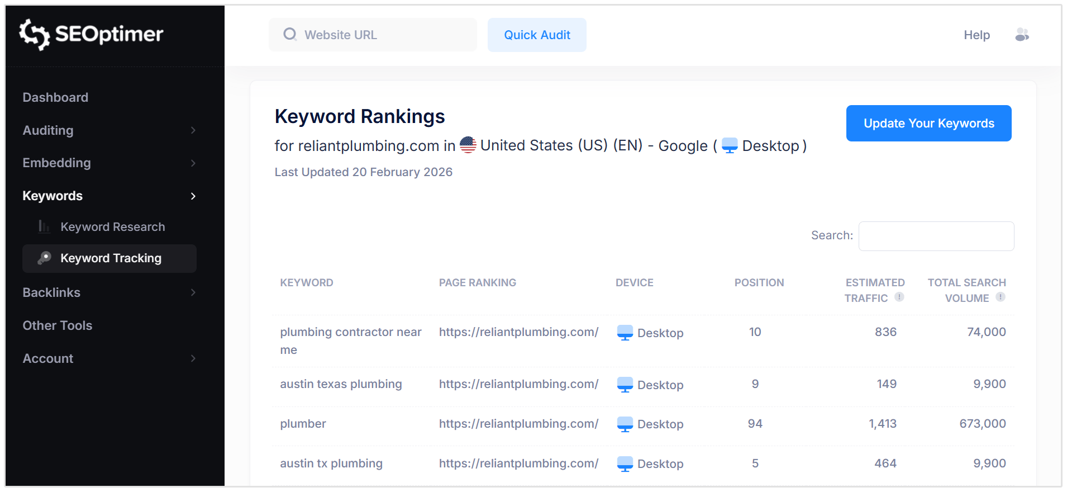The width and height of the screenshot is (1067, 492).
Task: Sort by POSITION column header
Action: 759,282
